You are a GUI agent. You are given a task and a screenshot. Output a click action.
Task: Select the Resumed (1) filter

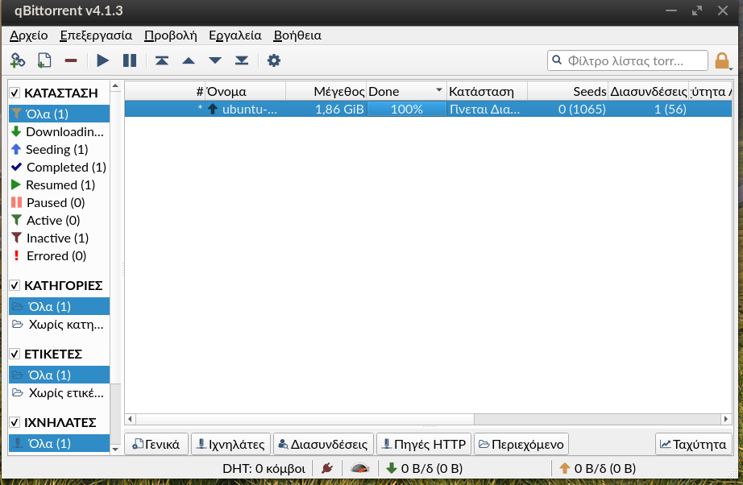point(60,185)
